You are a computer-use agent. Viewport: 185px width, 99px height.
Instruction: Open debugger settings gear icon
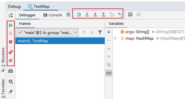[x=11, y=81]
